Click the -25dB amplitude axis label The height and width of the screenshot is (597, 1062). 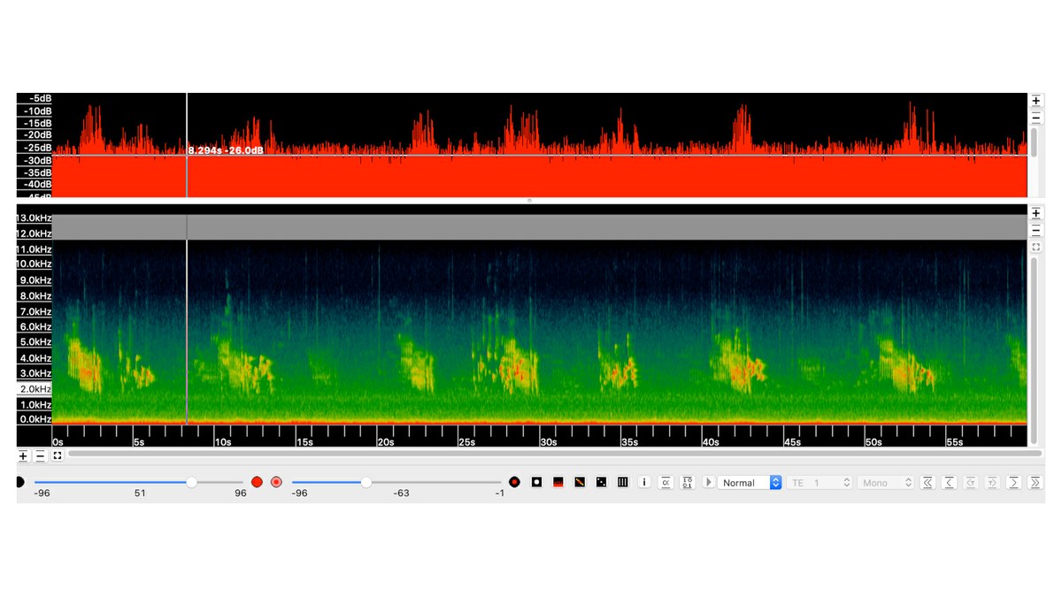[x=39, y=148]
